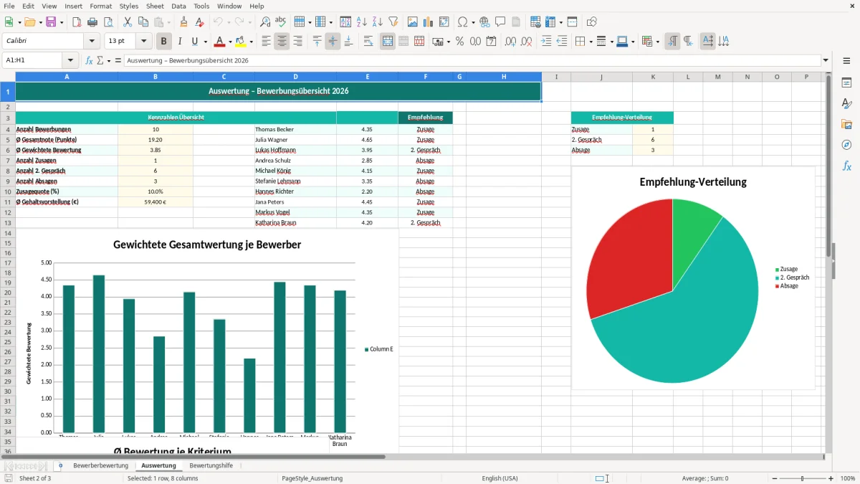
Task: Click the Select Function sigma button
Action: [100, 61]
